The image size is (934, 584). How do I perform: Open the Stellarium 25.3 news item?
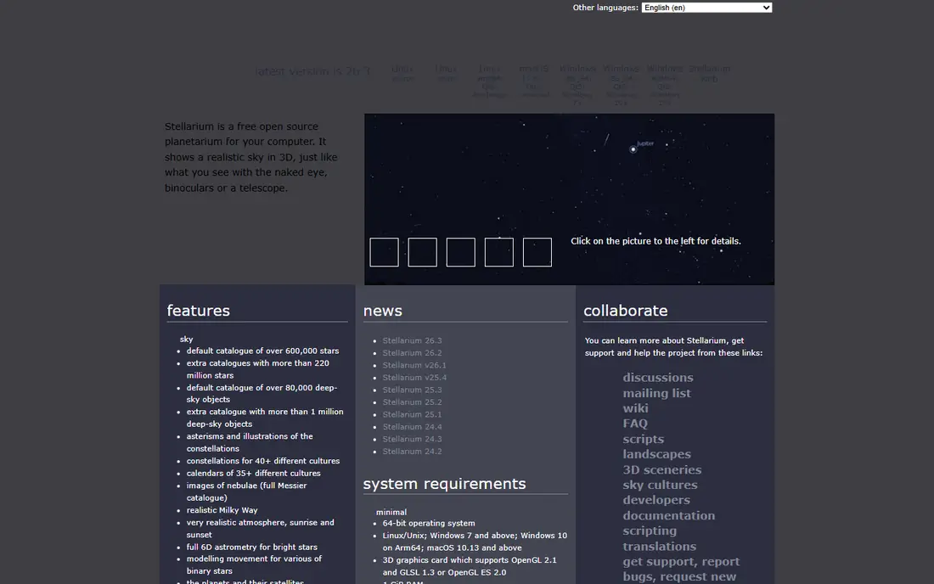point(412,390)
